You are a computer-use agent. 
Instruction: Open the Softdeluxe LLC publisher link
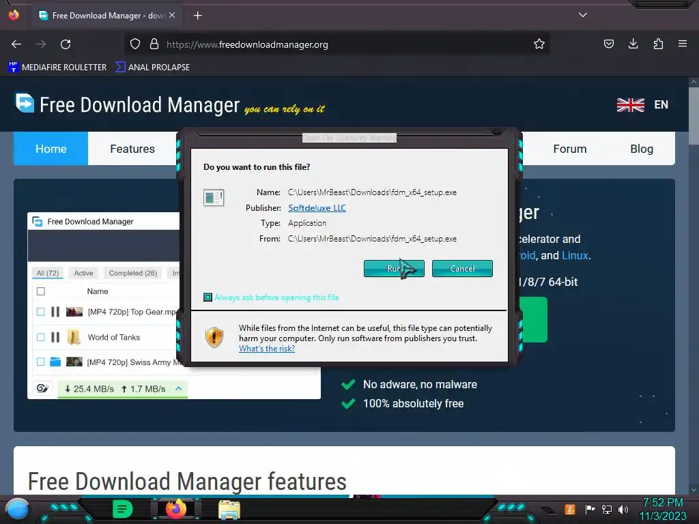(317, 207)
